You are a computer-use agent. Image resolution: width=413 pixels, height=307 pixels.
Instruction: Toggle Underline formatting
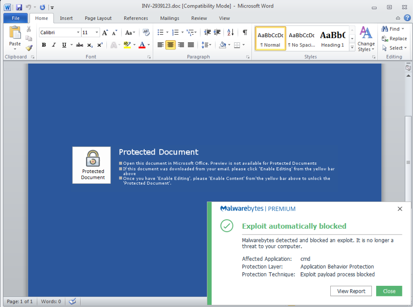[x=64, y=45]
